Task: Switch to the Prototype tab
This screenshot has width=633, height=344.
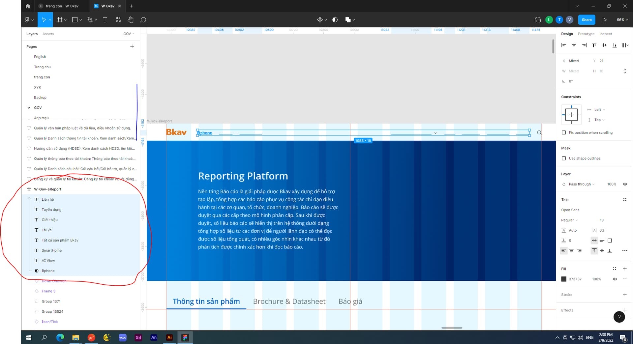Action: click(x=586, y=34)
